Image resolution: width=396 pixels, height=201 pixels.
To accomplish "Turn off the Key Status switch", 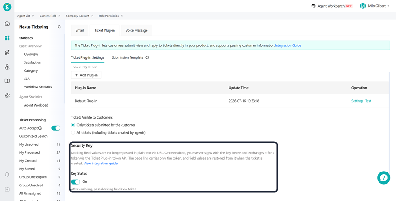I will 75,182.
